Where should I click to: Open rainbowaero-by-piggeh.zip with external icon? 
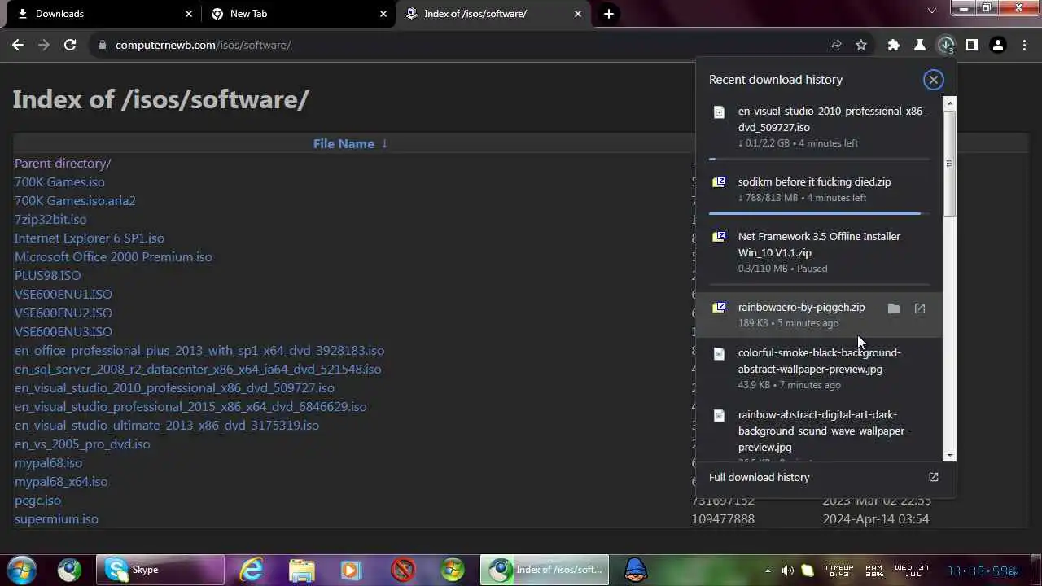pyautogui.click(x=920, y=308)
